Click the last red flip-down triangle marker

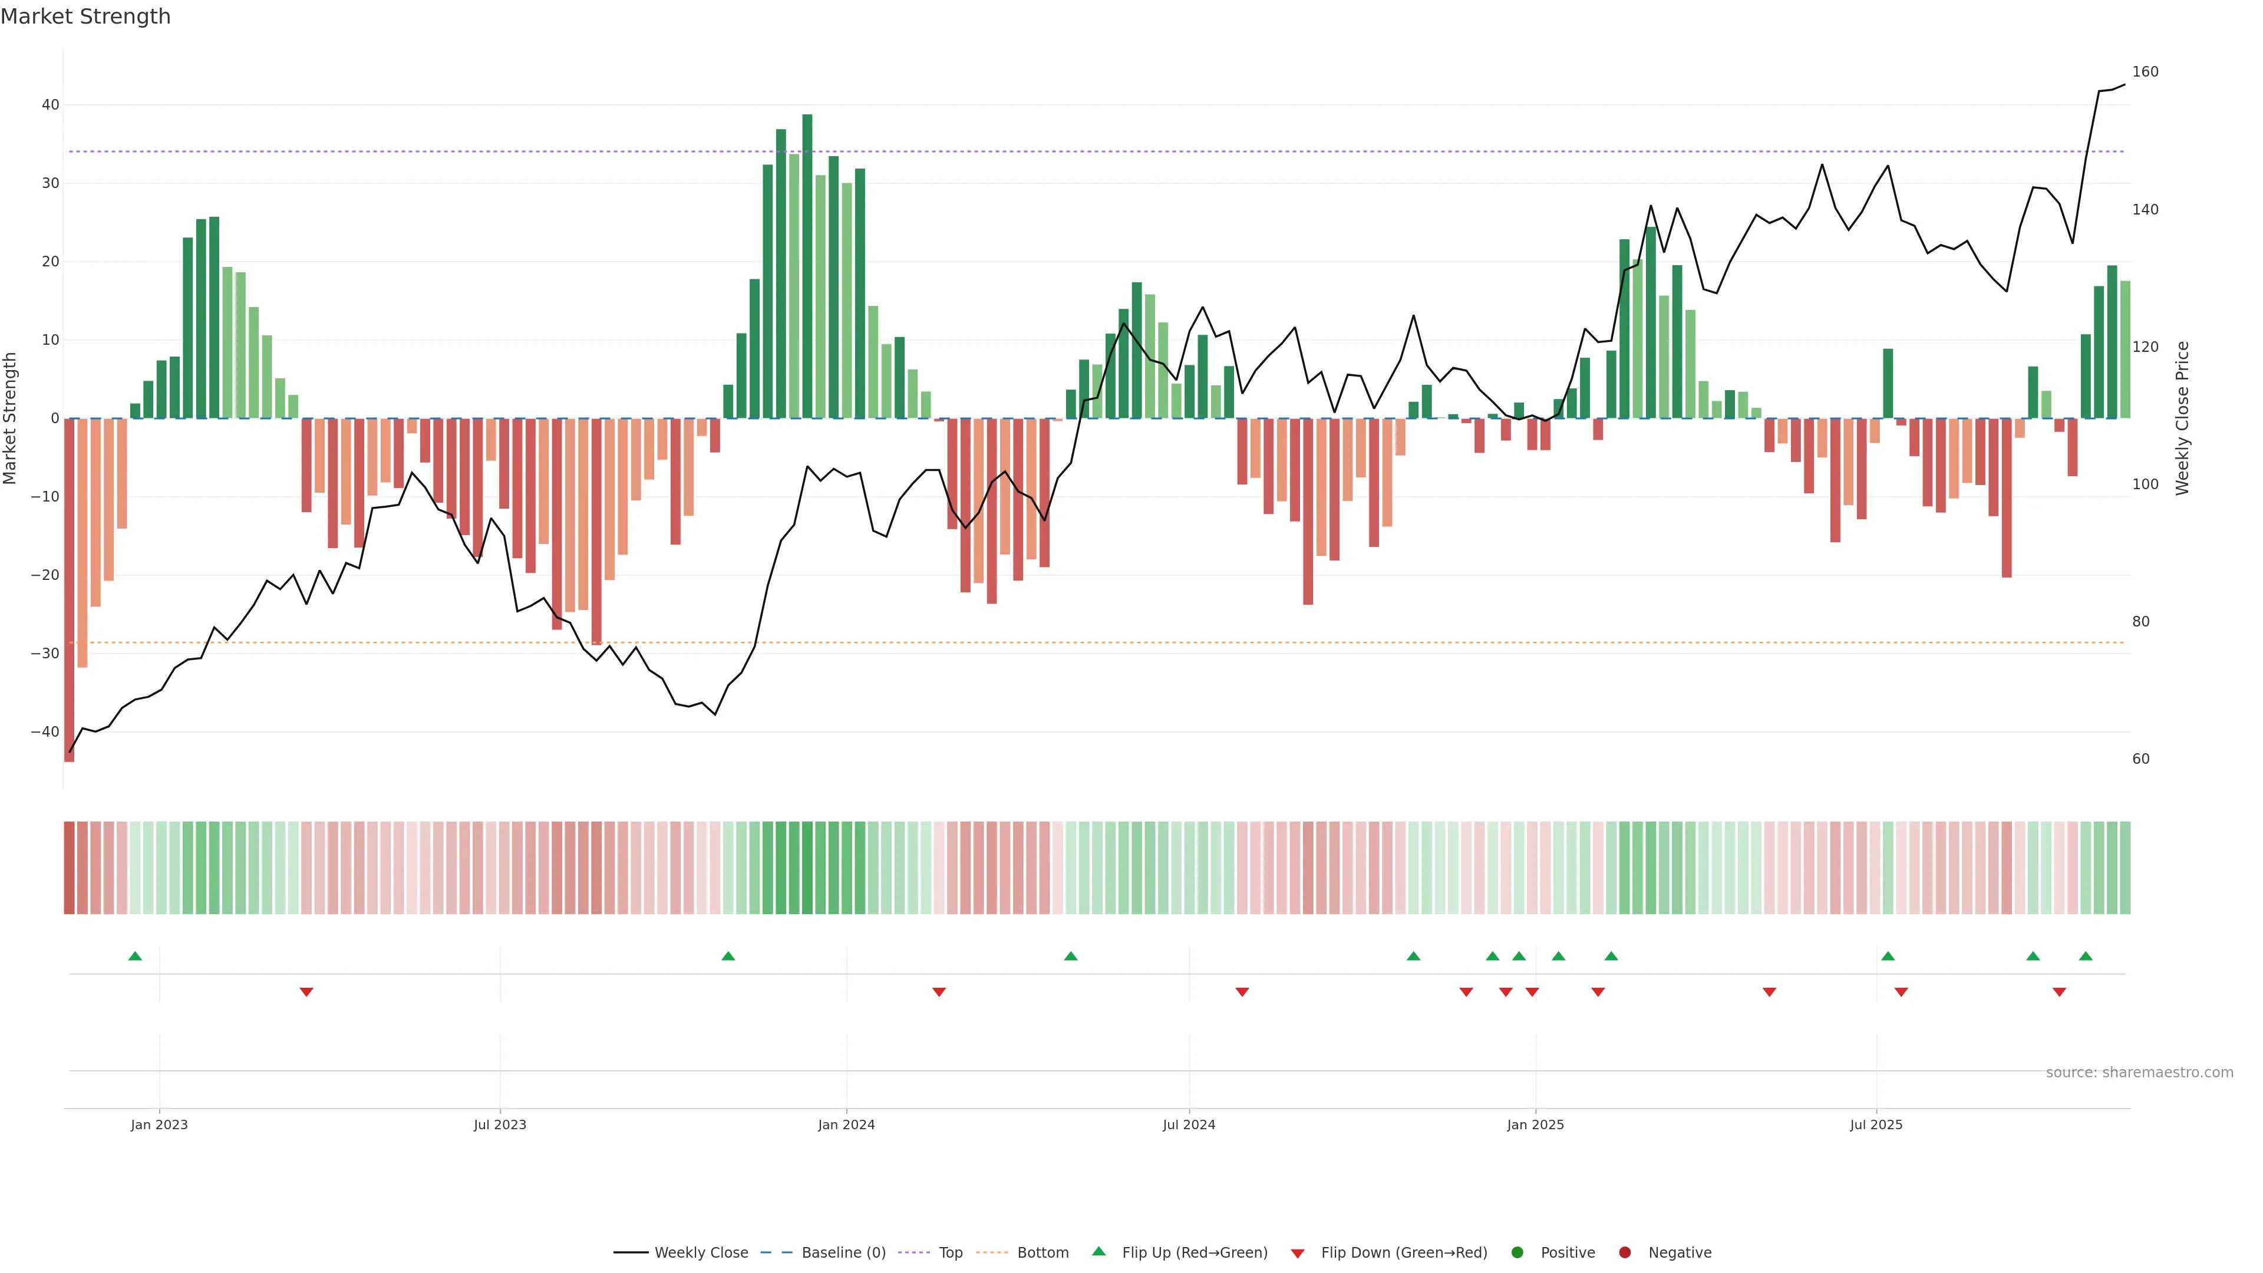click(2059, 992)
